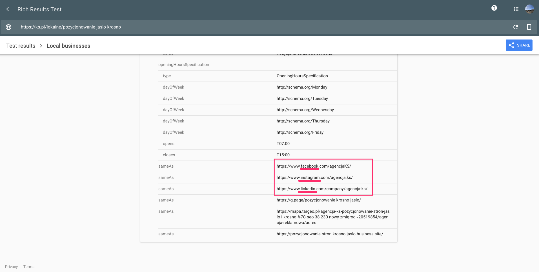Viewport: 539px width, 272px height.
Task: Click the Facebook sameAs URL
Action: click(x=314, y=166)
